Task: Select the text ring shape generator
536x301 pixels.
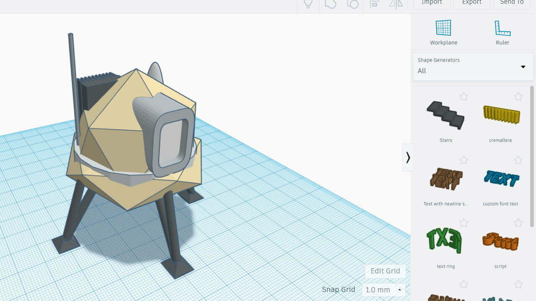Action: (x=444, y=240)
